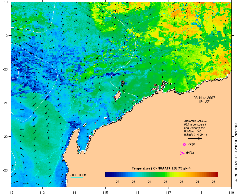Viewport: 240px width, 194px height.
Task: Click the dark blue 22°C end of colorbar
Action: coord(108,174)
